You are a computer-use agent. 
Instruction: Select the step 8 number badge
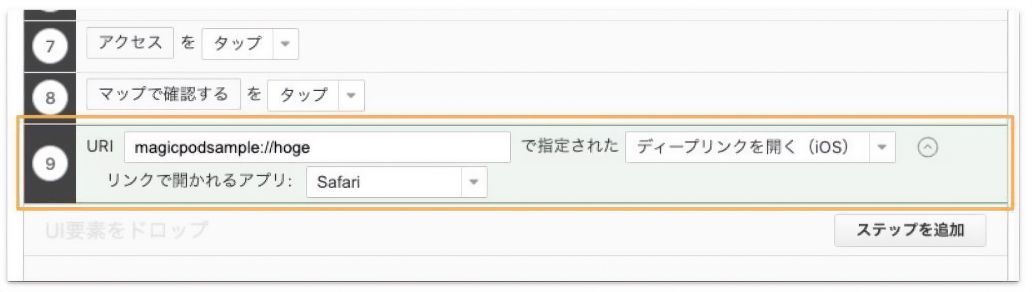click(x=50, y=97)
